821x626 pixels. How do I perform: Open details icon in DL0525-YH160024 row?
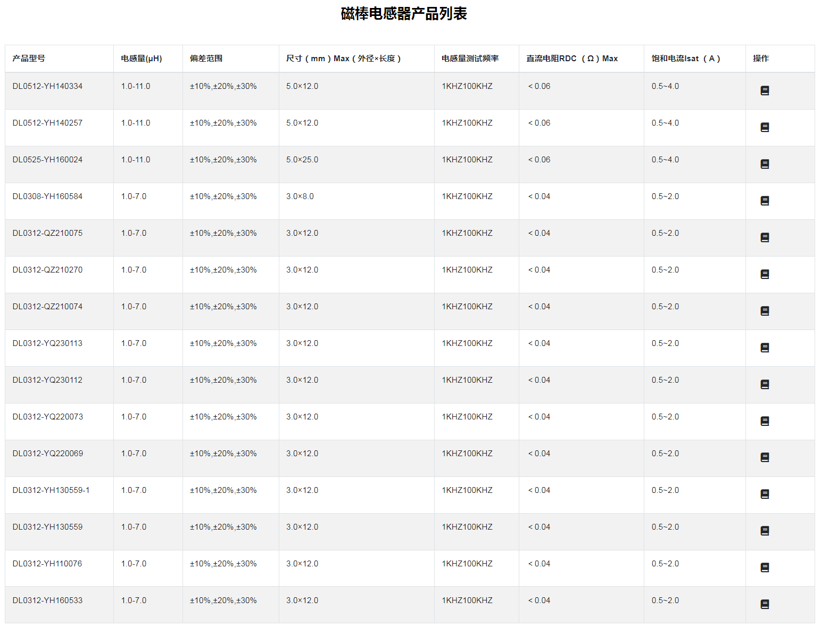point(765,164)
